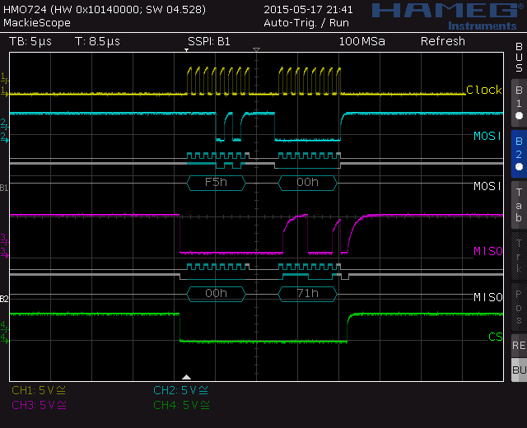
Task: Click the magenta channel 3 ground marker
Action: pyautogui.click(x=4, y=253)
